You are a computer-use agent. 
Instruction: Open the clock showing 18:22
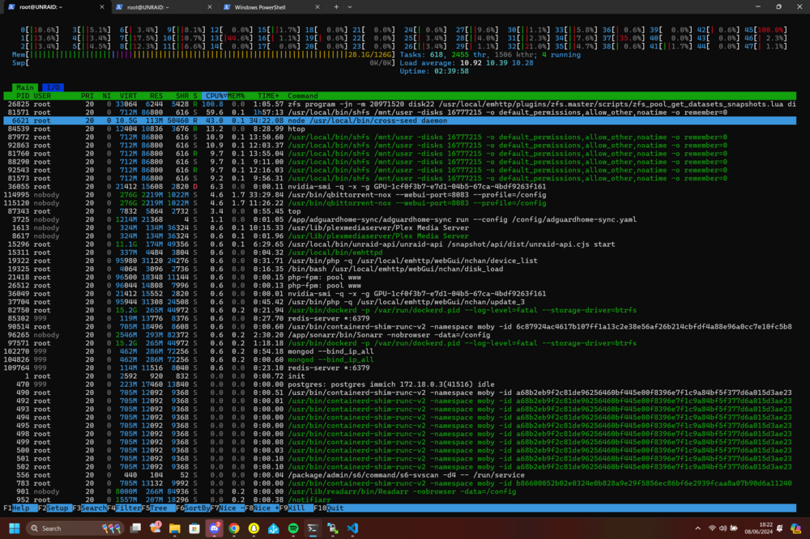click(758, 528)
